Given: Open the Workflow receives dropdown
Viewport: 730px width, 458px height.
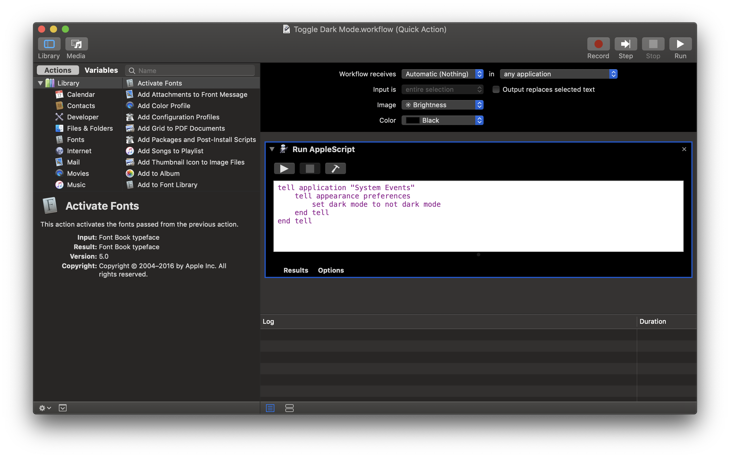Looking at the screenshot, I should (442, 74).
